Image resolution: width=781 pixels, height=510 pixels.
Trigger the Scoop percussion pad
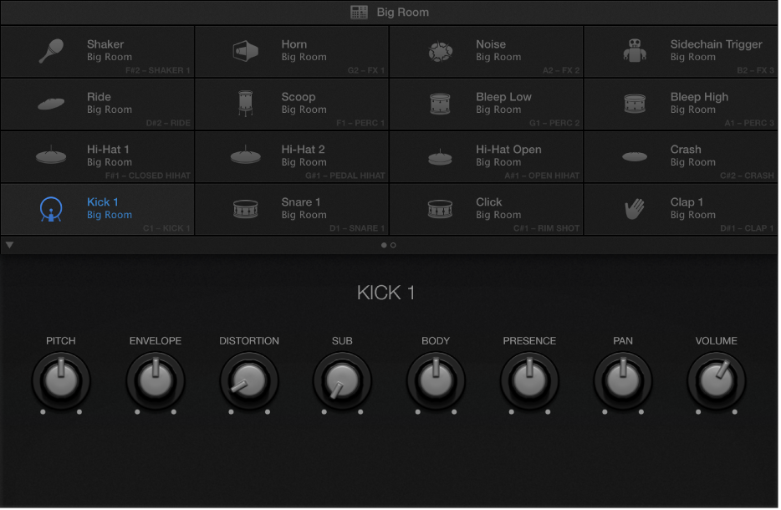coord(292,104)
